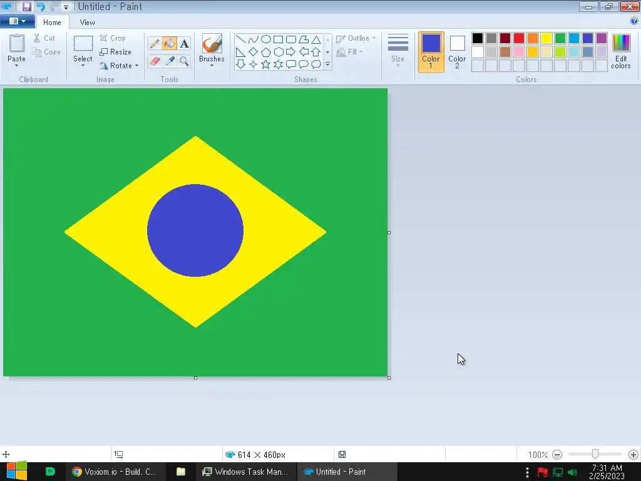Click the zoom in plus button
Viewport: 641px width, 481px height.
633,455
